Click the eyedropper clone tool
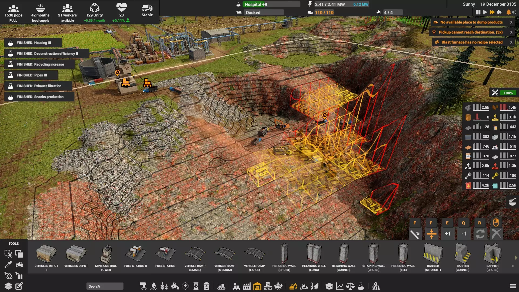This screenshot has height=292, width=519. [8, 264]
